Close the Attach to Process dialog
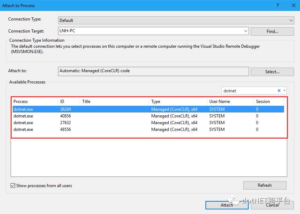Image resolution: width=300 pixels, height=214 pixels. 294,5
